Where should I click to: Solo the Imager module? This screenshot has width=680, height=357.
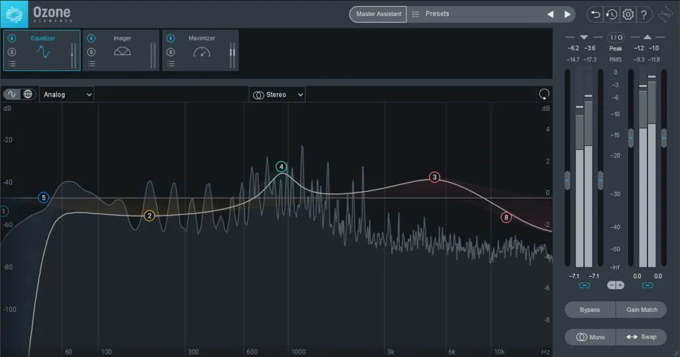point(91,52)
